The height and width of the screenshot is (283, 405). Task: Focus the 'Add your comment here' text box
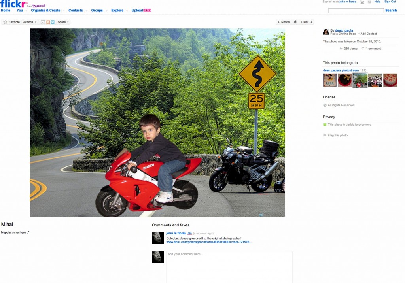pyautogui.click(x=229, y=267)
